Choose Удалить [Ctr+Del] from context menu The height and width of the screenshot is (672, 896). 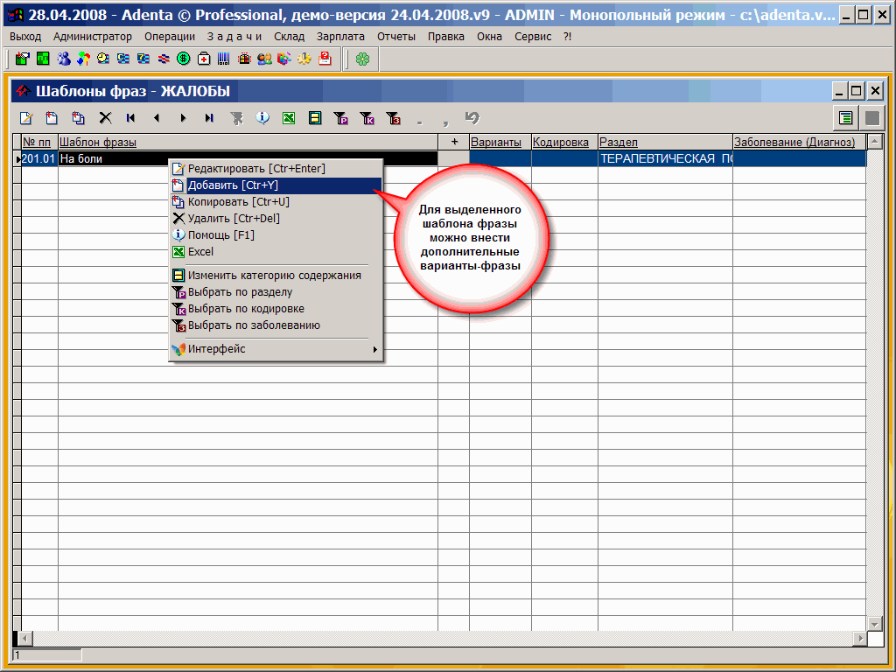[x=233, y=219]
